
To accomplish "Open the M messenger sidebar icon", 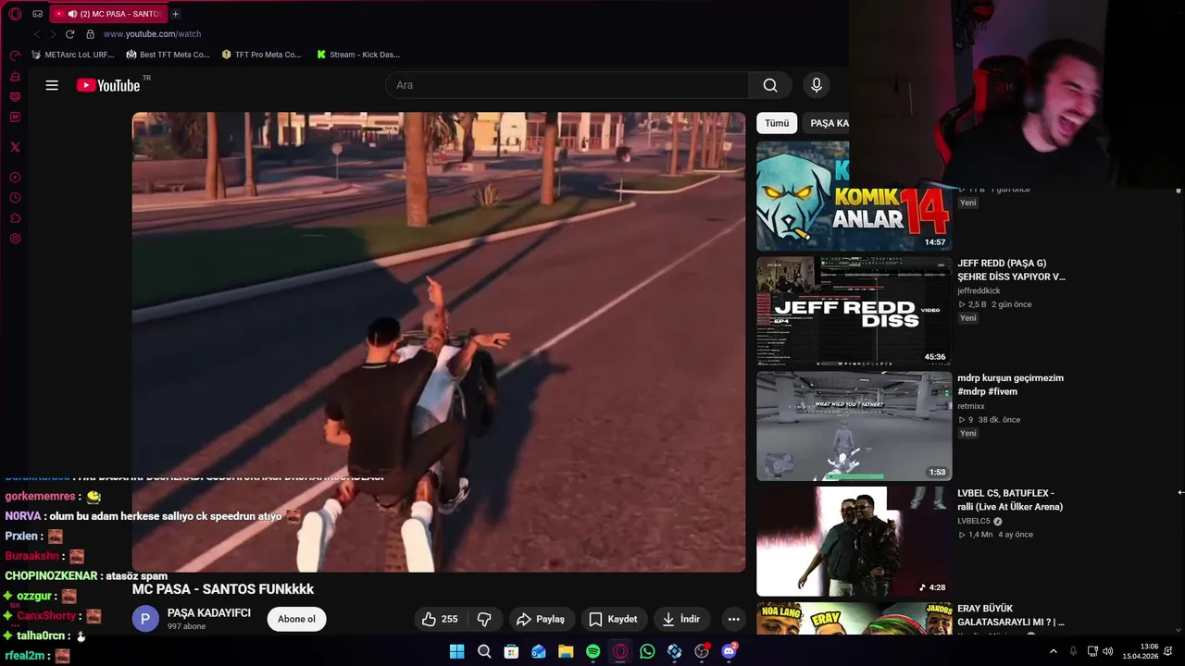I will tap(15, 117).
